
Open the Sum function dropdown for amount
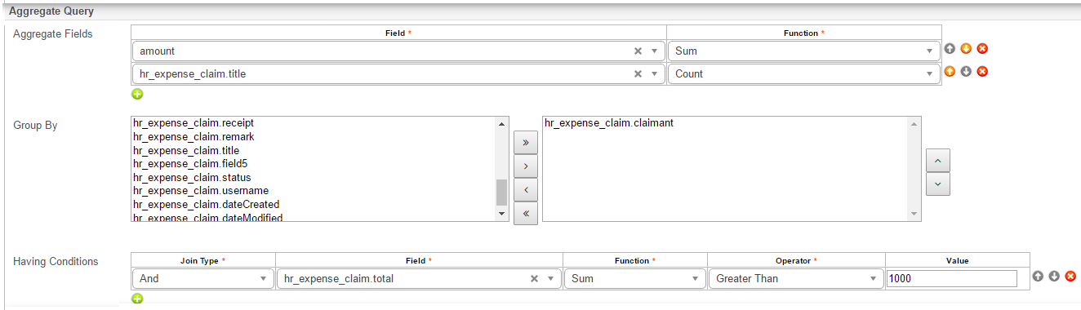click(x=803, y=51)
